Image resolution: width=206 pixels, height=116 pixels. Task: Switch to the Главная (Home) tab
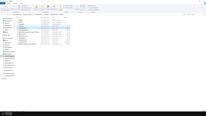8,3
